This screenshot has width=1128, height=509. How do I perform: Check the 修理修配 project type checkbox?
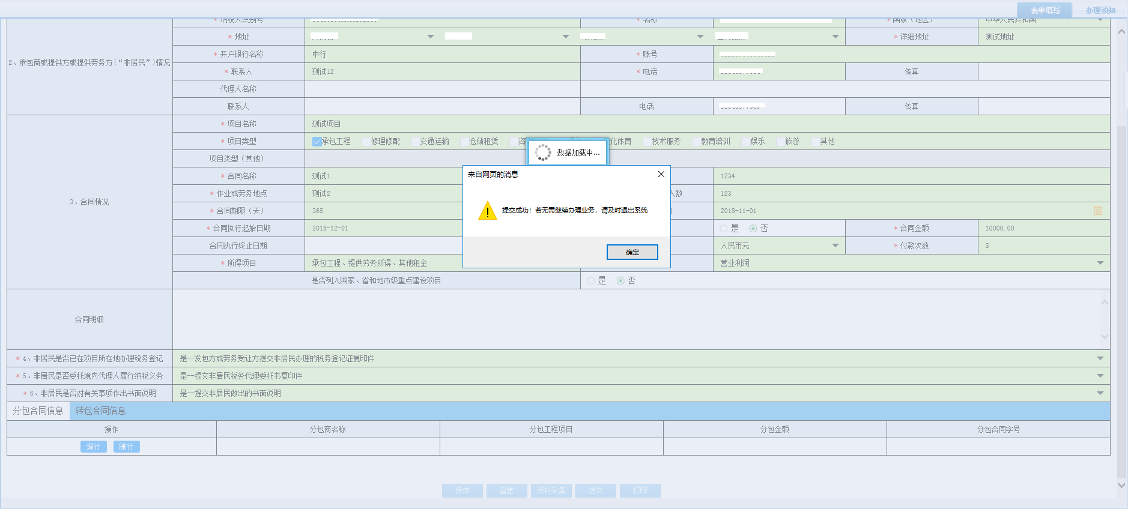click(x=366, y=142)
